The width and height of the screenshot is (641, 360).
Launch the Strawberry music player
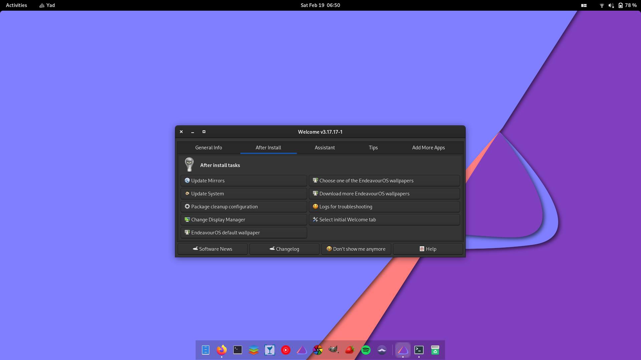click(350, 350)
